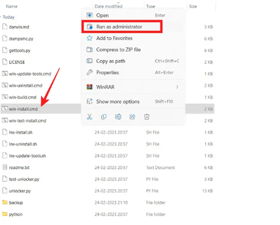Screen dimensions: 280x225
Task: Select the test-unlocker.py file name
Action: click(x=24, y=179)
